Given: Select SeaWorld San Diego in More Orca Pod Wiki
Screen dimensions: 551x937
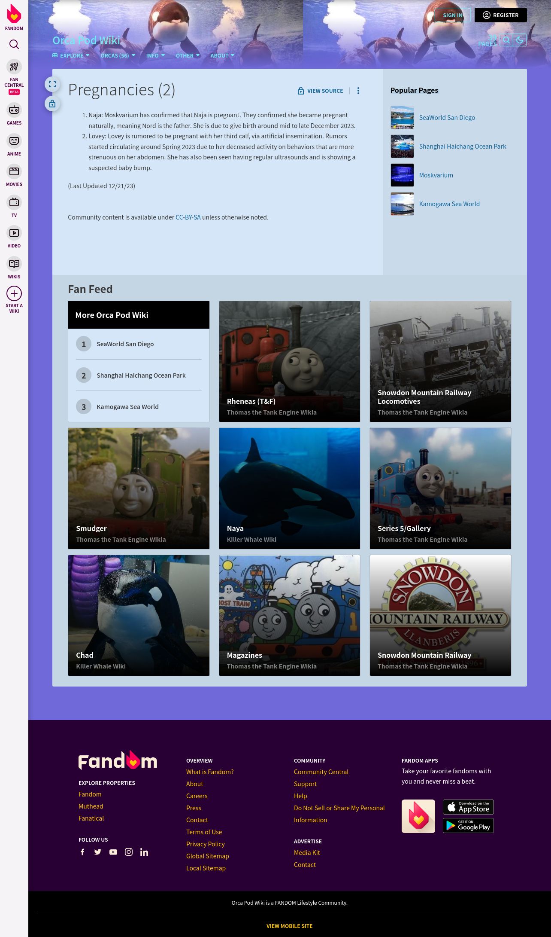Looking at the screenshot, I should coord(139,344).
